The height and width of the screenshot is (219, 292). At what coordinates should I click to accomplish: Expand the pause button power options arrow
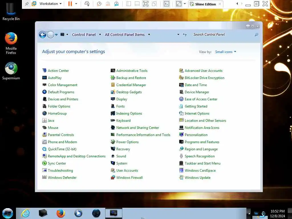point(76,4)
